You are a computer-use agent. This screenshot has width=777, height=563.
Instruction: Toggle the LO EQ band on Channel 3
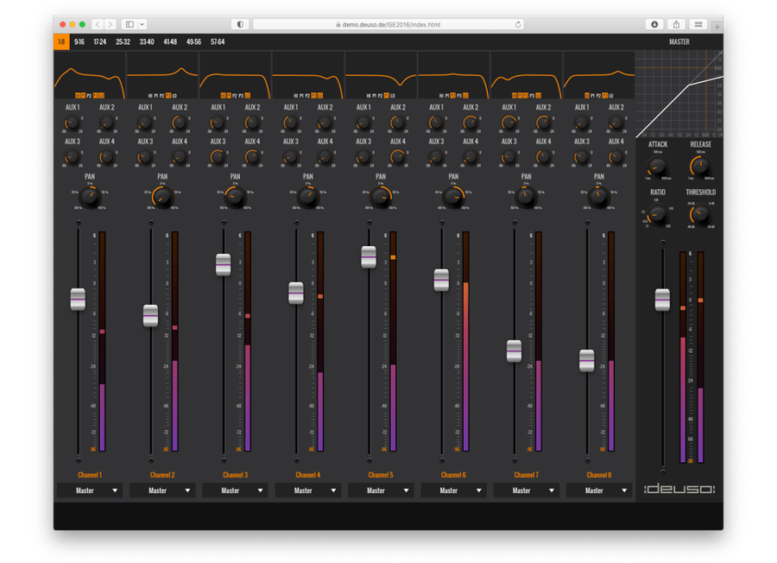(x=247, y=96)
